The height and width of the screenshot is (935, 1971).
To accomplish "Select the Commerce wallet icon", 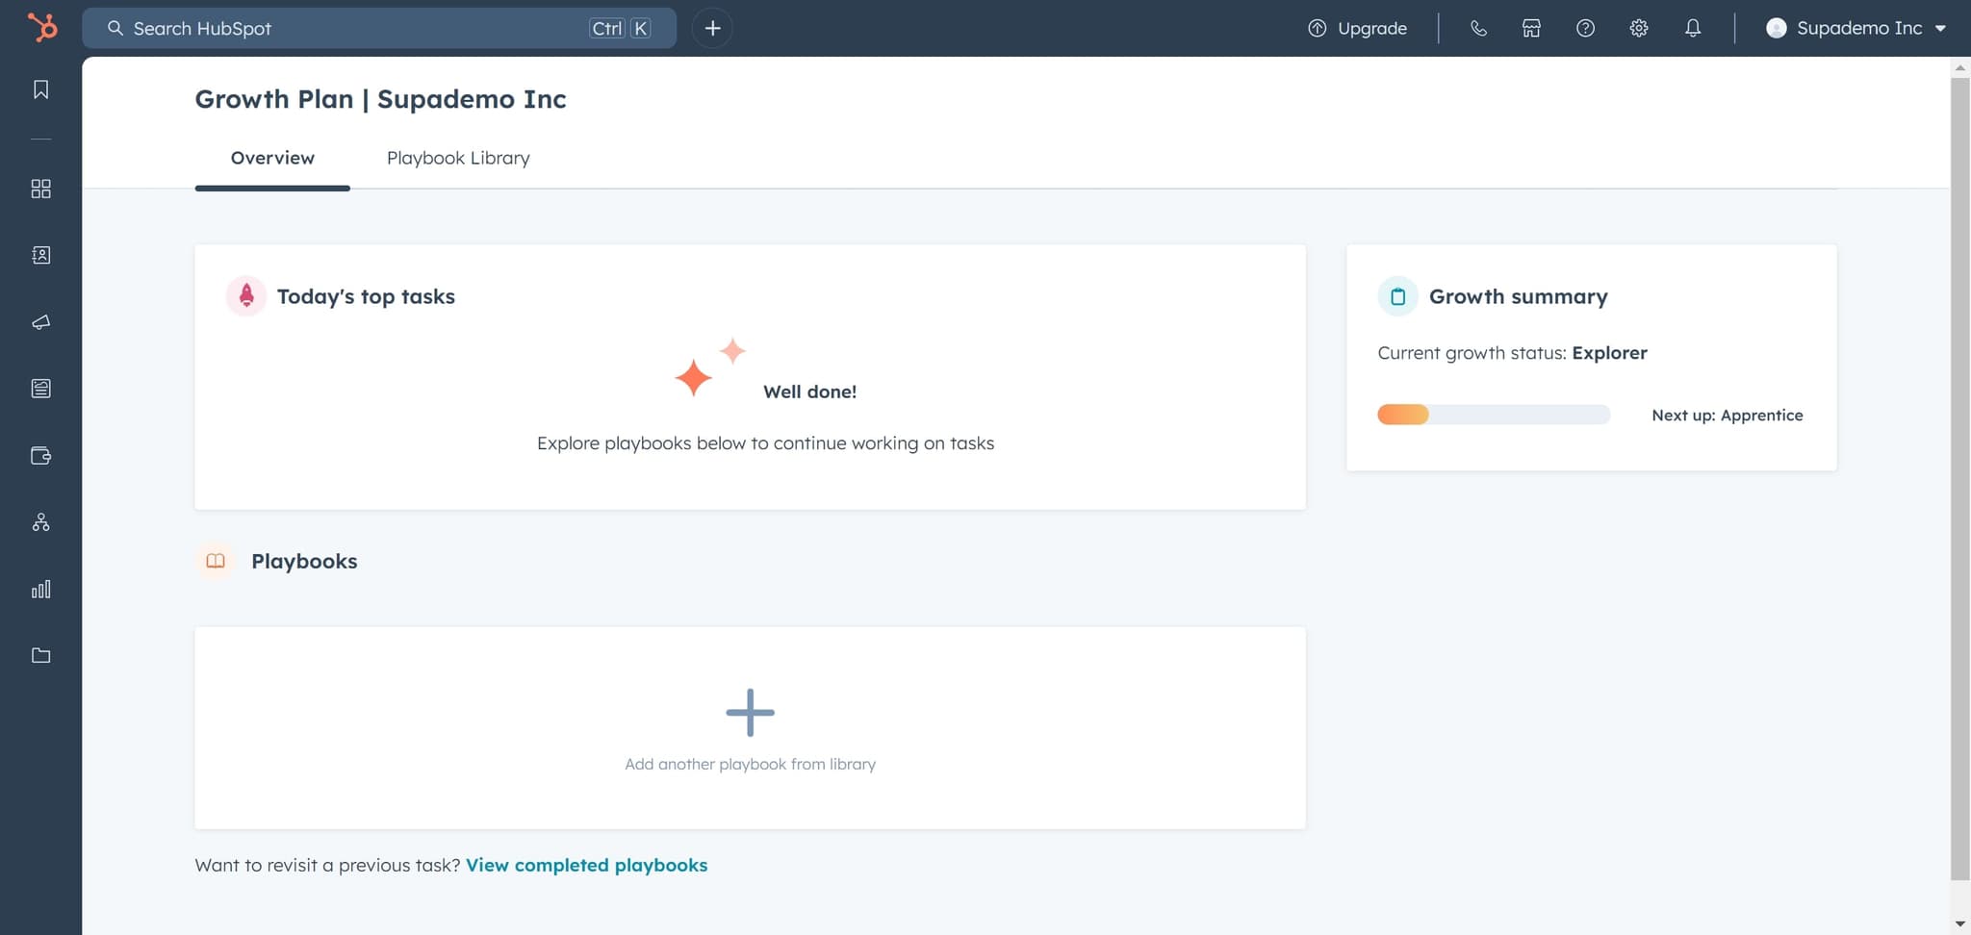I will pyautogui.click(x=40, y=456).
